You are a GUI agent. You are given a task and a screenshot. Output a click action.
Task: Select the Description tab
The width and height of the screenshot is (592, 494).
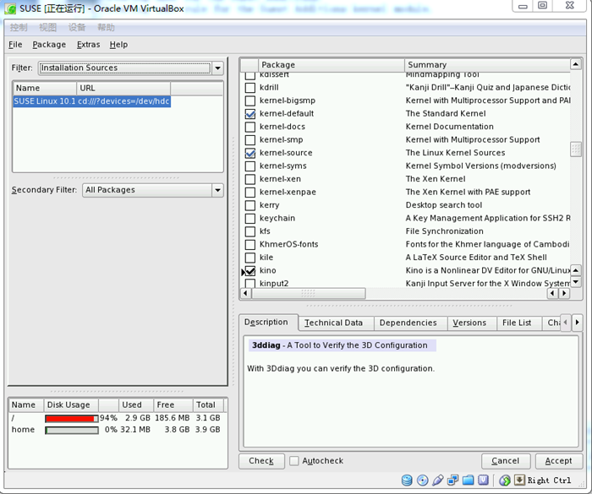pyautogui.click(x=266, y=322)
